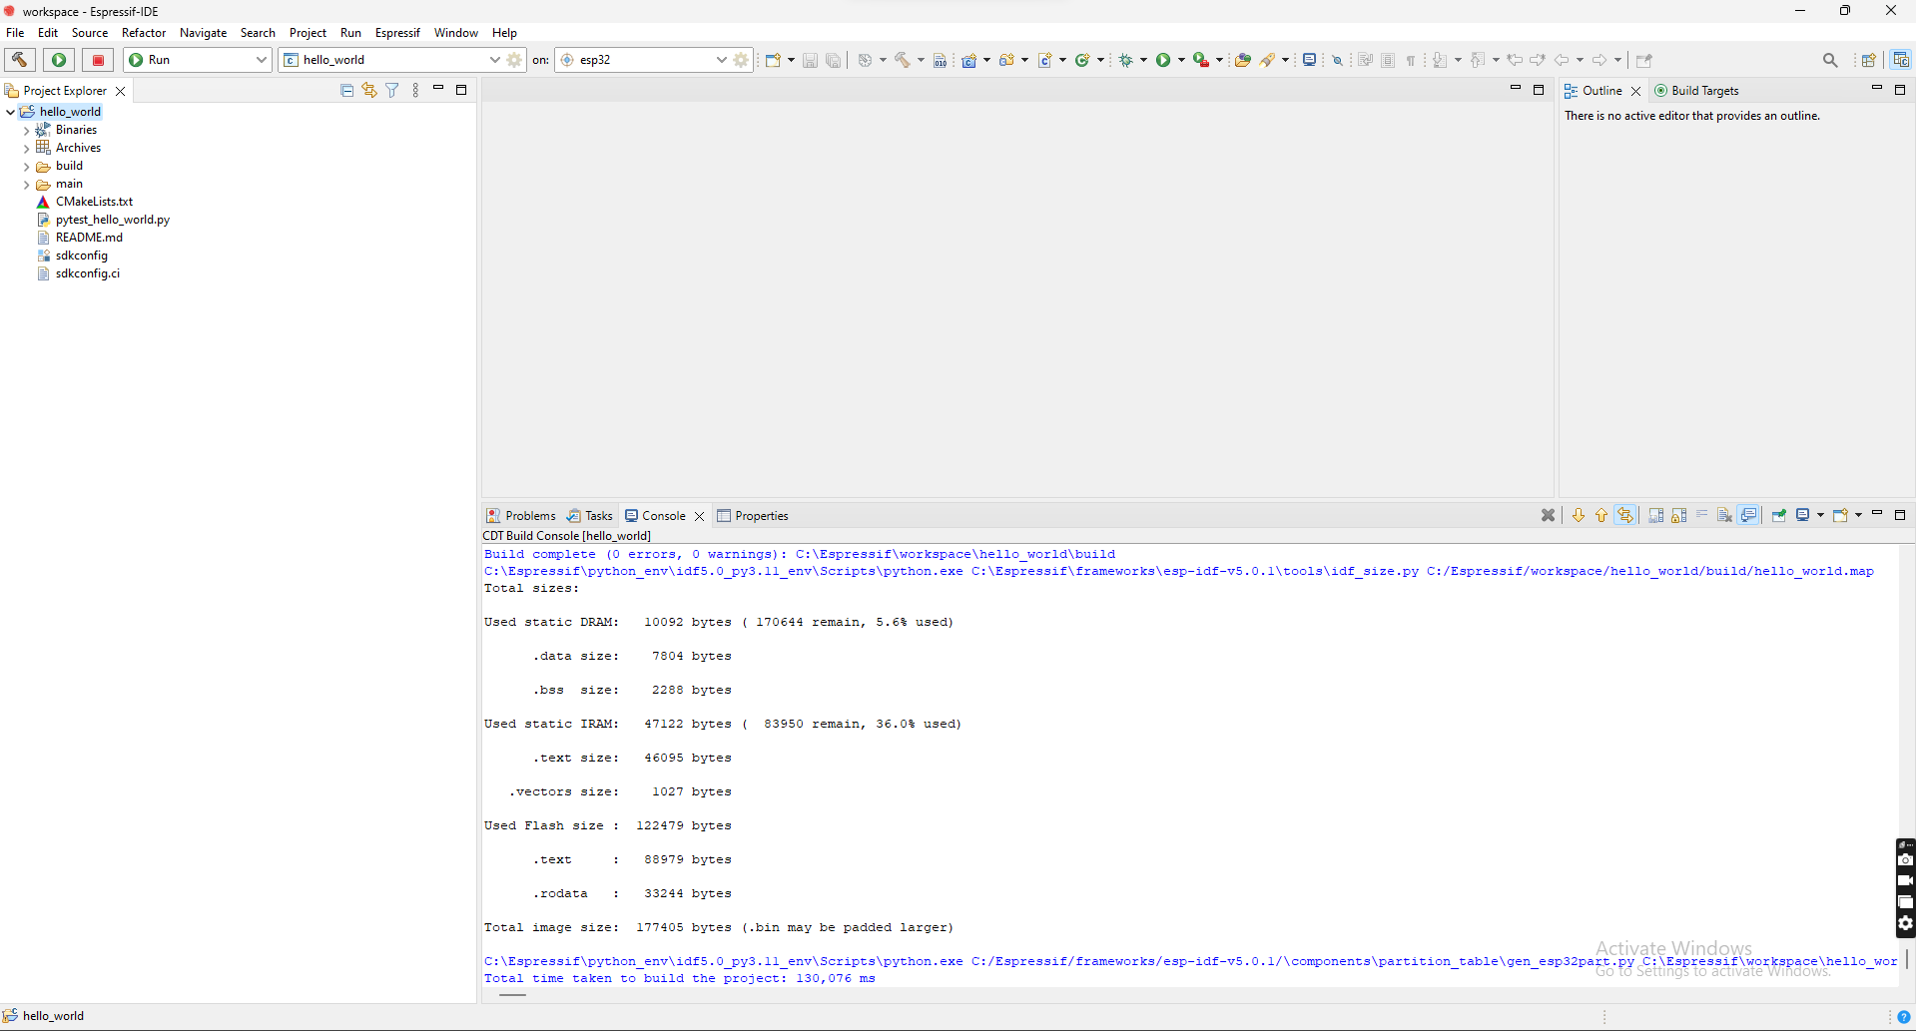Open the Project menu

pos(308,33)
